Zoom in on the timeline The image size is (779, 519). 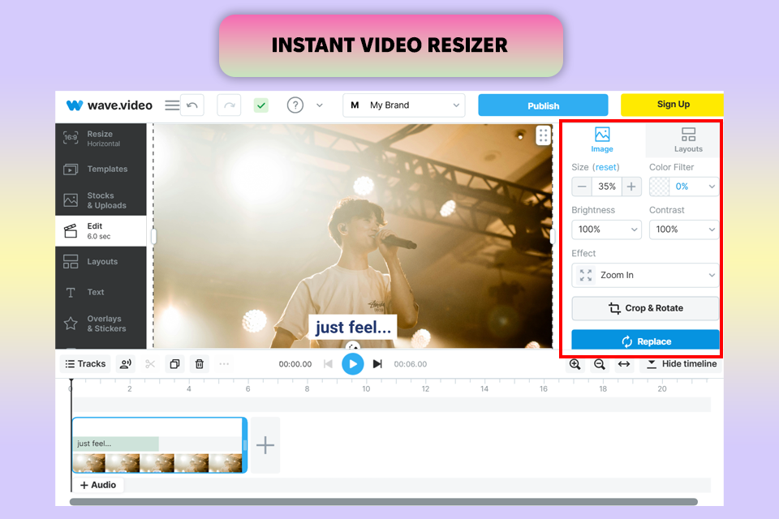click(575, 364)
